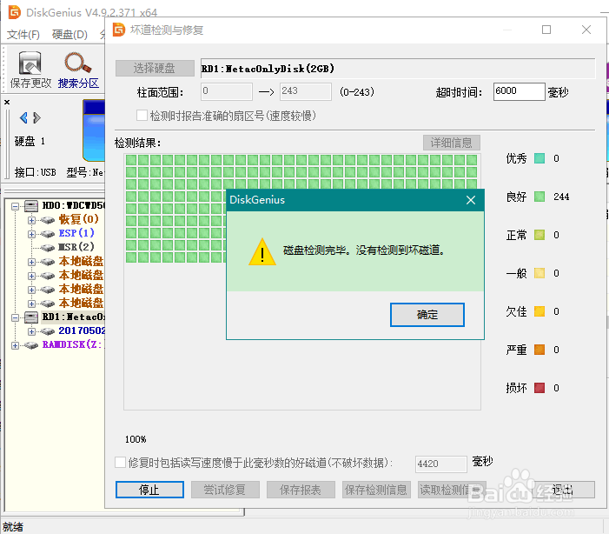Expand the ESP(1) partition node
This screenshot has width=609, height=534.
pyautogui.click(x=31, y=234)
